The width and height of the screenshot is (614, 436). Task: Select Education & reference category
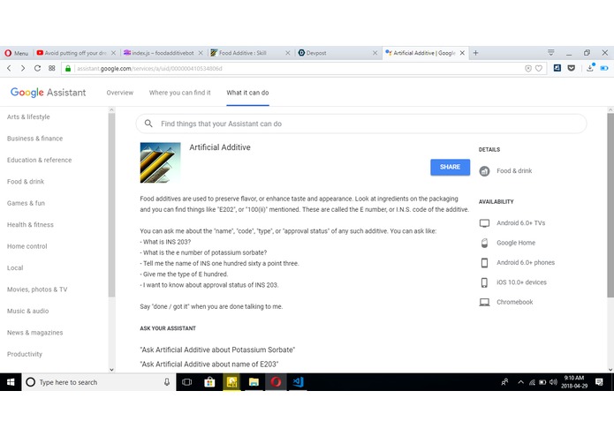coord(39,160)
